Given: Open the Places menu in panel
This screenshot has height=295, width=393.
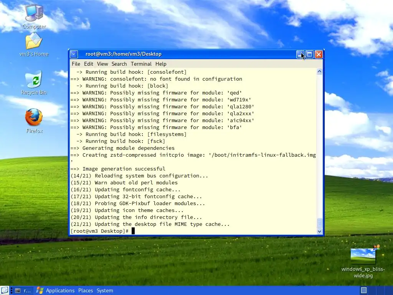Looking at the screenshot, I should (86, 290).
